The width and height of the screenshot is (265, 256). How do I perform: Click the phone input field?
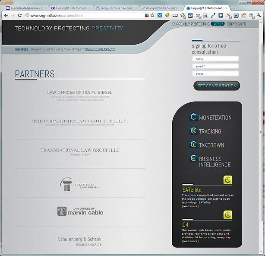point(215,74)
